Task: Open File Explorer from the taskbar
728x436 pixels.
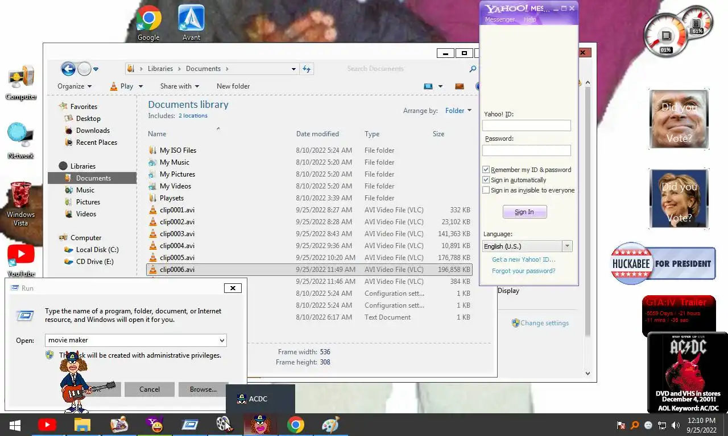Action: point(82,425)
